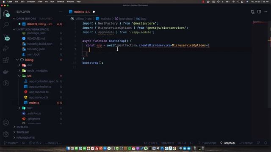Image resolution: width=271 pixels, height=152 pixels.
Task: Open the Selection menu
Action: 31,2
